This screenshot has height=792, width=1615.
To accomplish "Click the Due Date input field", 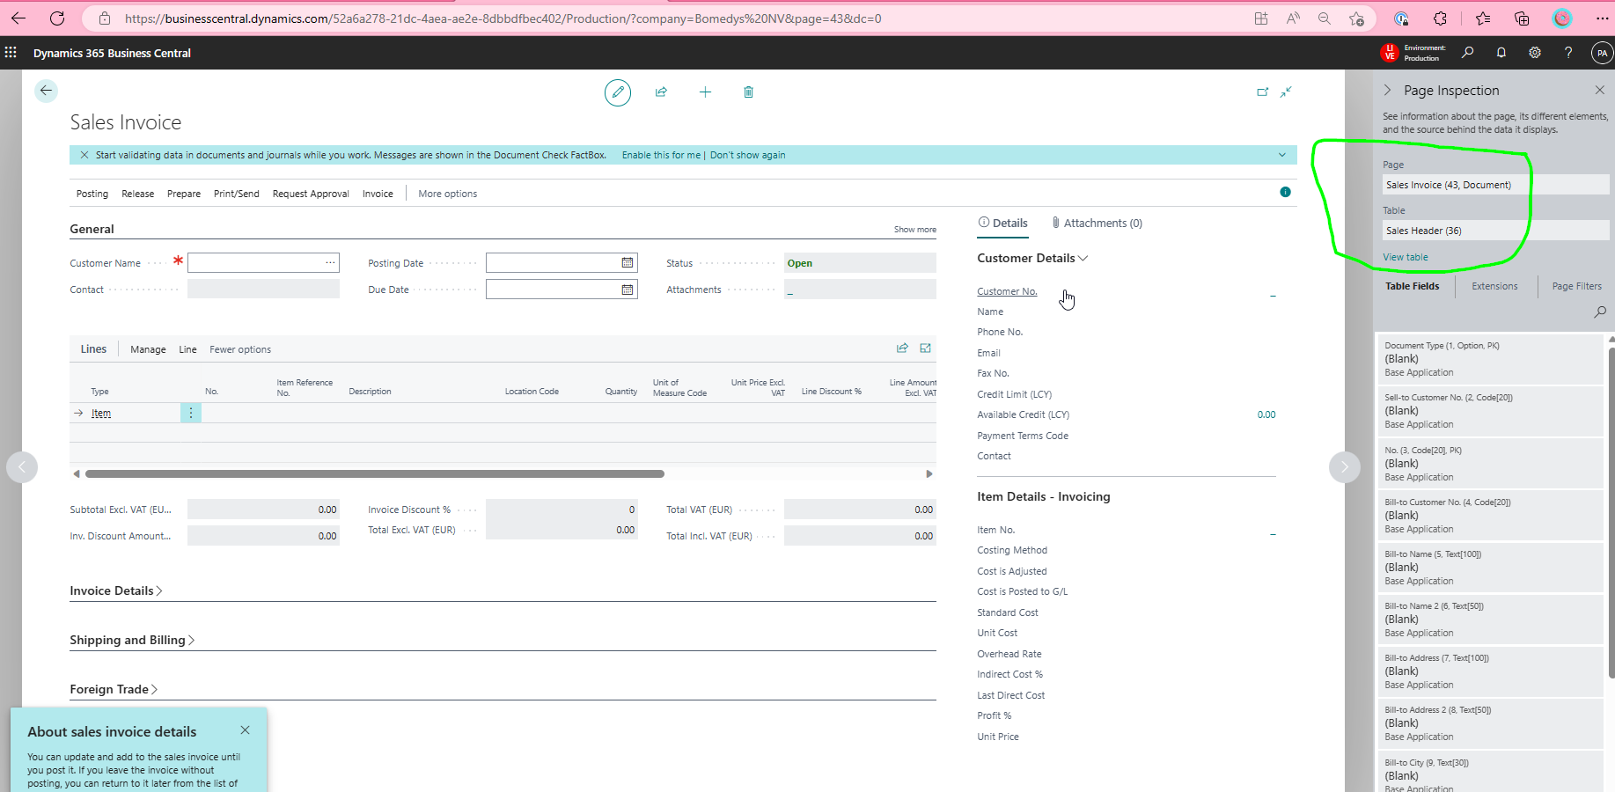I will (x=553, y=290).
